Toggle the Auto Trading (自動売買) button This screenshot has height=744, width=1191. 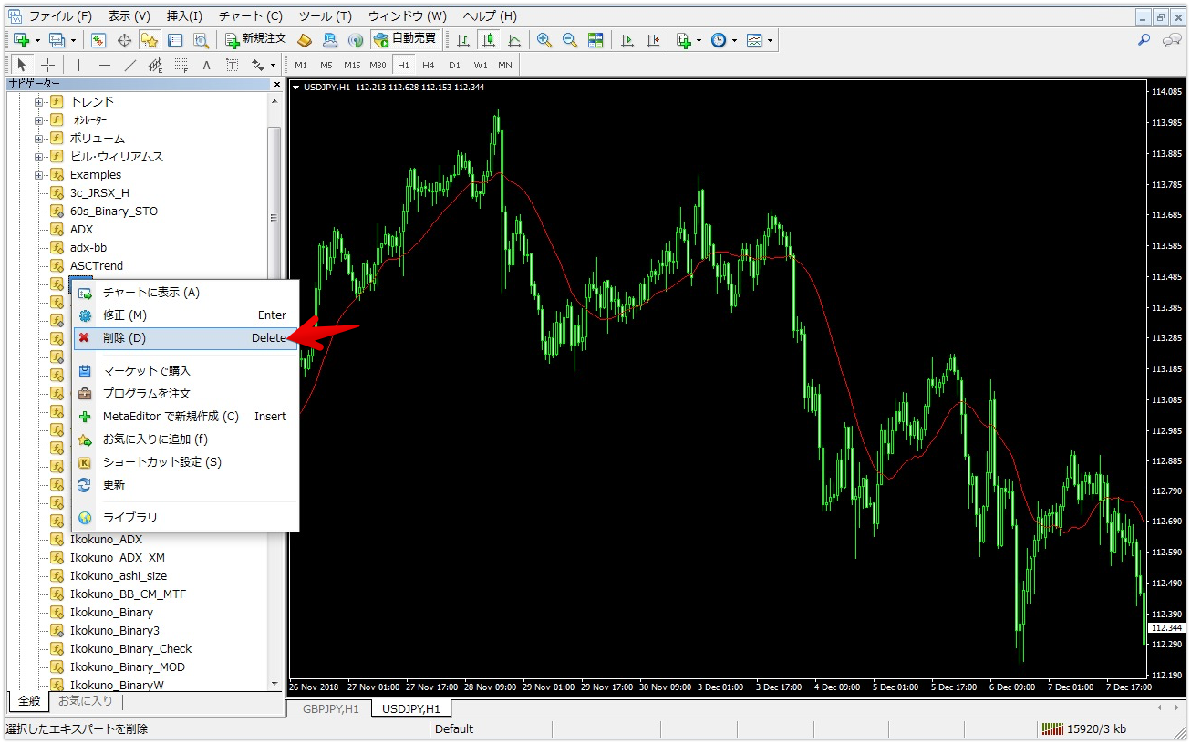404,39
